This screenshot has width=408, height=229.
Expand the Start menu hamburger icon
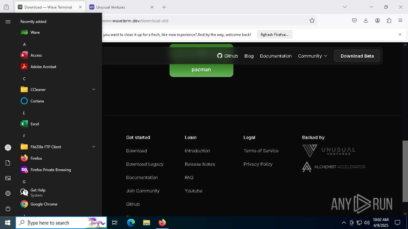point(8,22)
